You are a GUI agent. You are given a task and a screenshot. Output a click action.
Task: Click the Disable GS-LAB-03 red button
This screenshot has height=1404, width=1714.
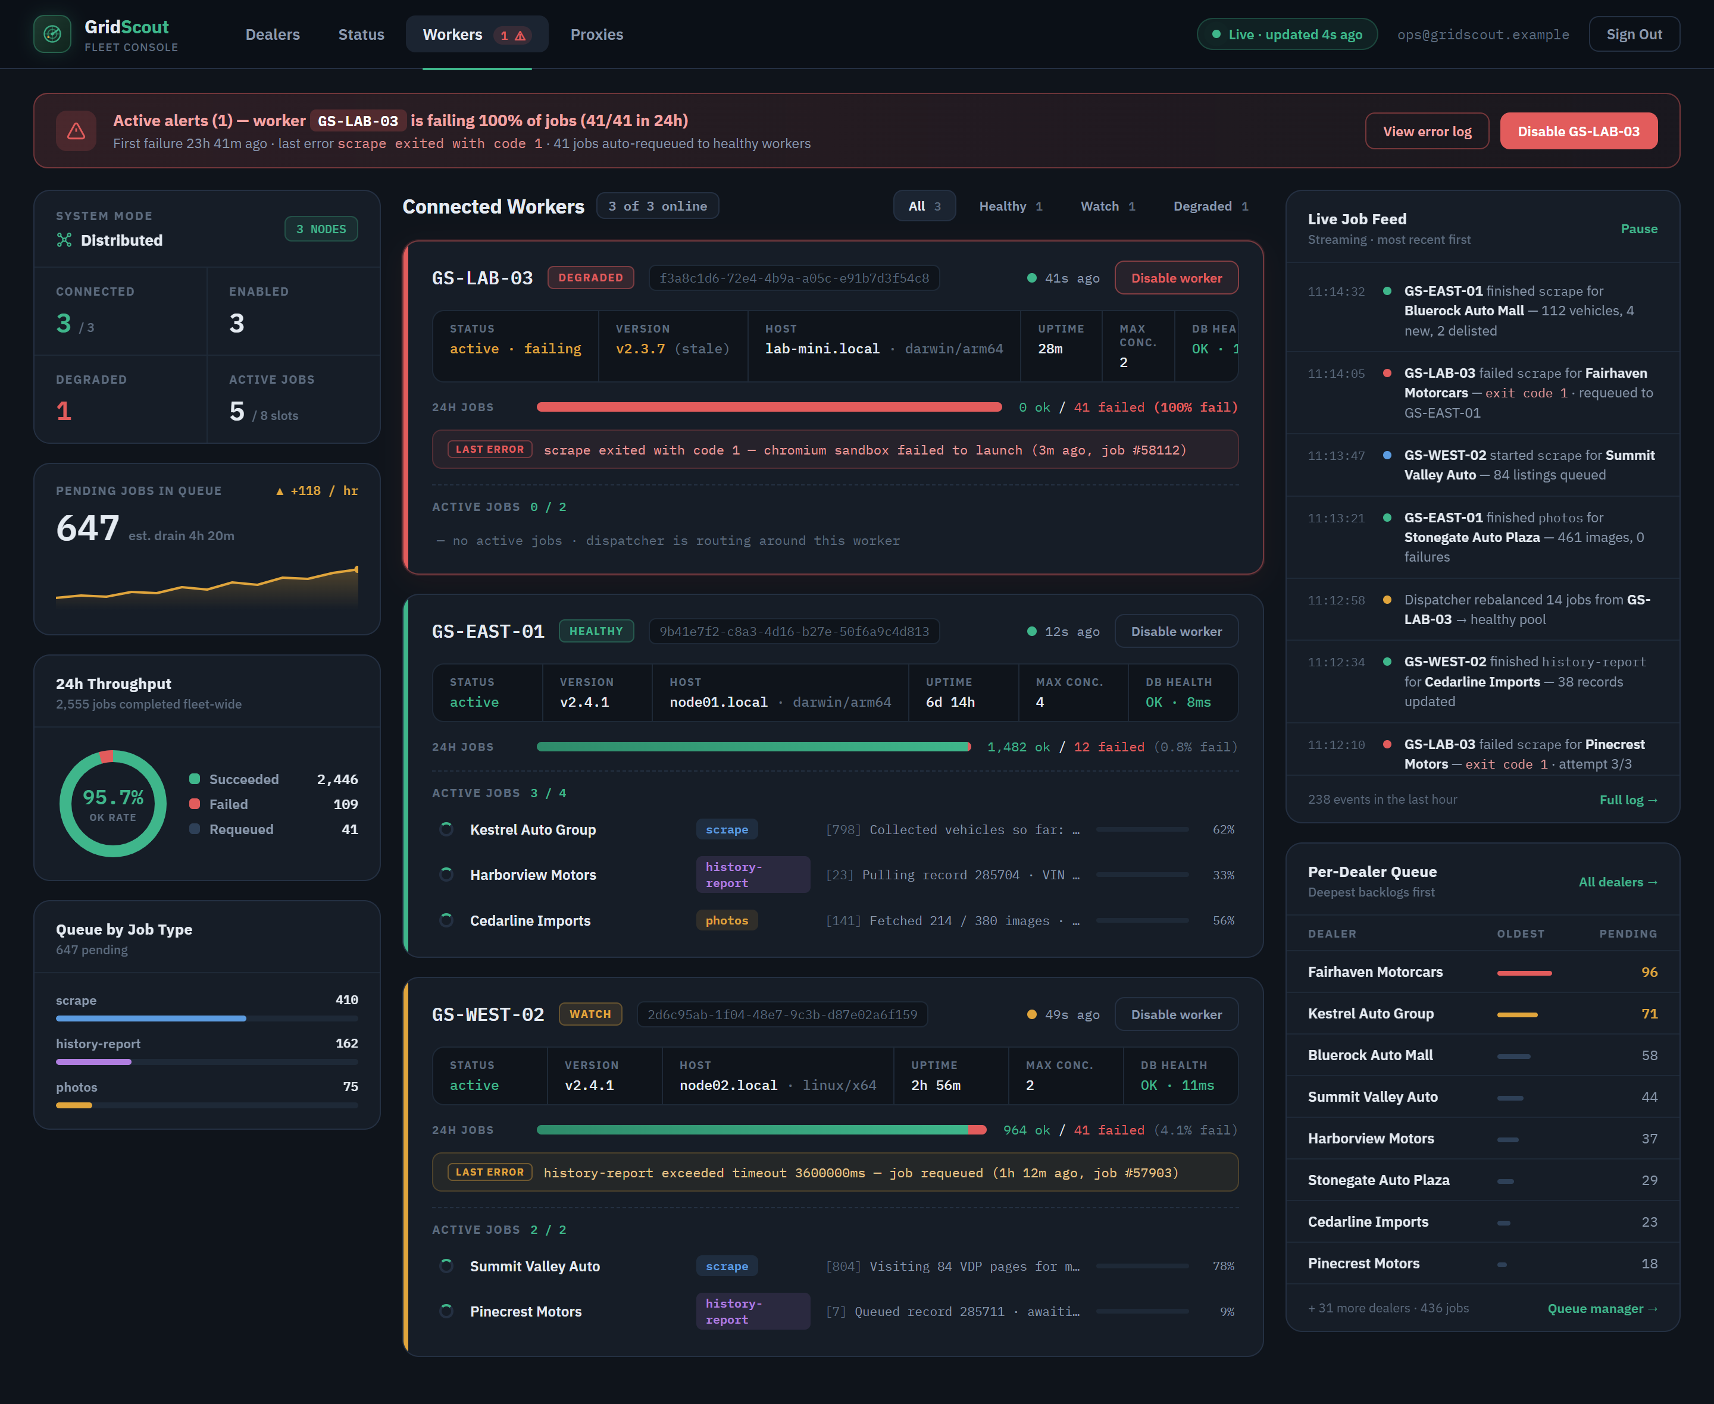pyautogui.click(x=1578, y=131)
